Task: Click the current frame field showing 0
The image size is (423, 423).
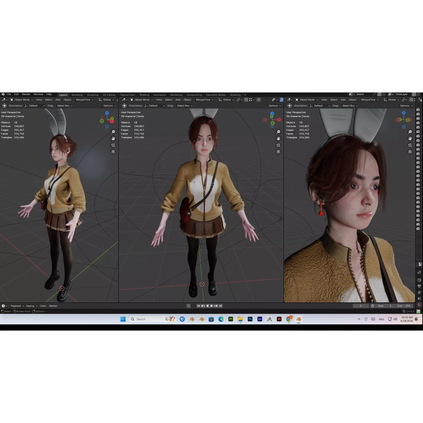Action: (361, 306)
